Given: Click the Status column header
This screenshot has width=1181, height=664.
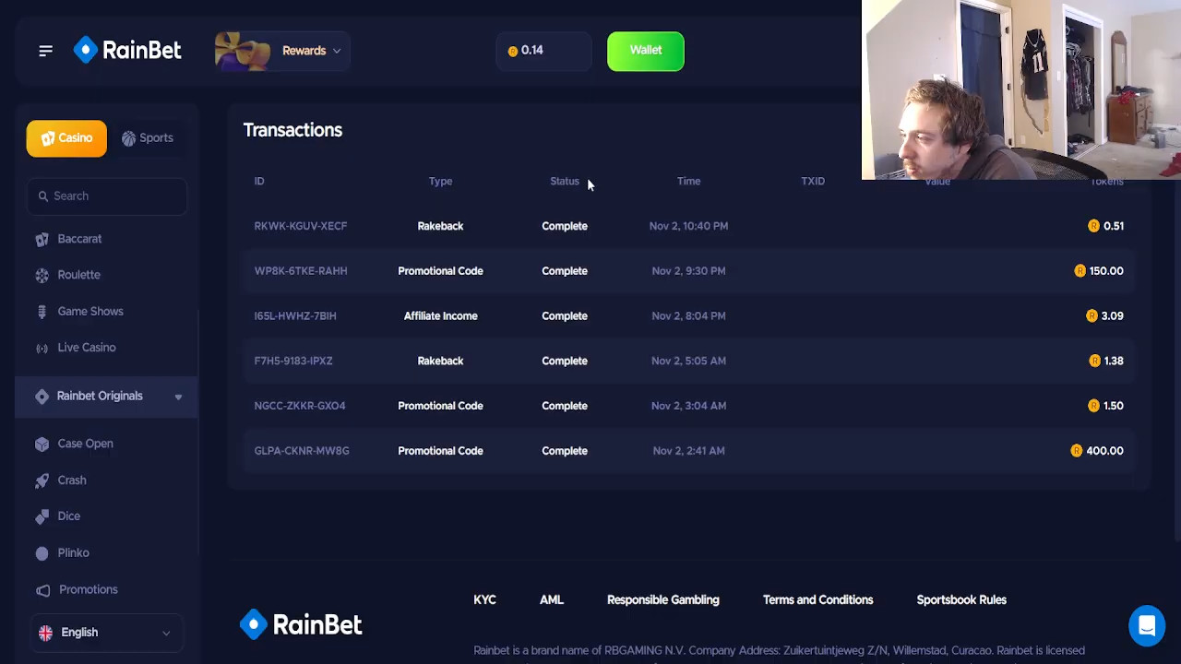Looking at the screenshot, I should tap(565, 182).
